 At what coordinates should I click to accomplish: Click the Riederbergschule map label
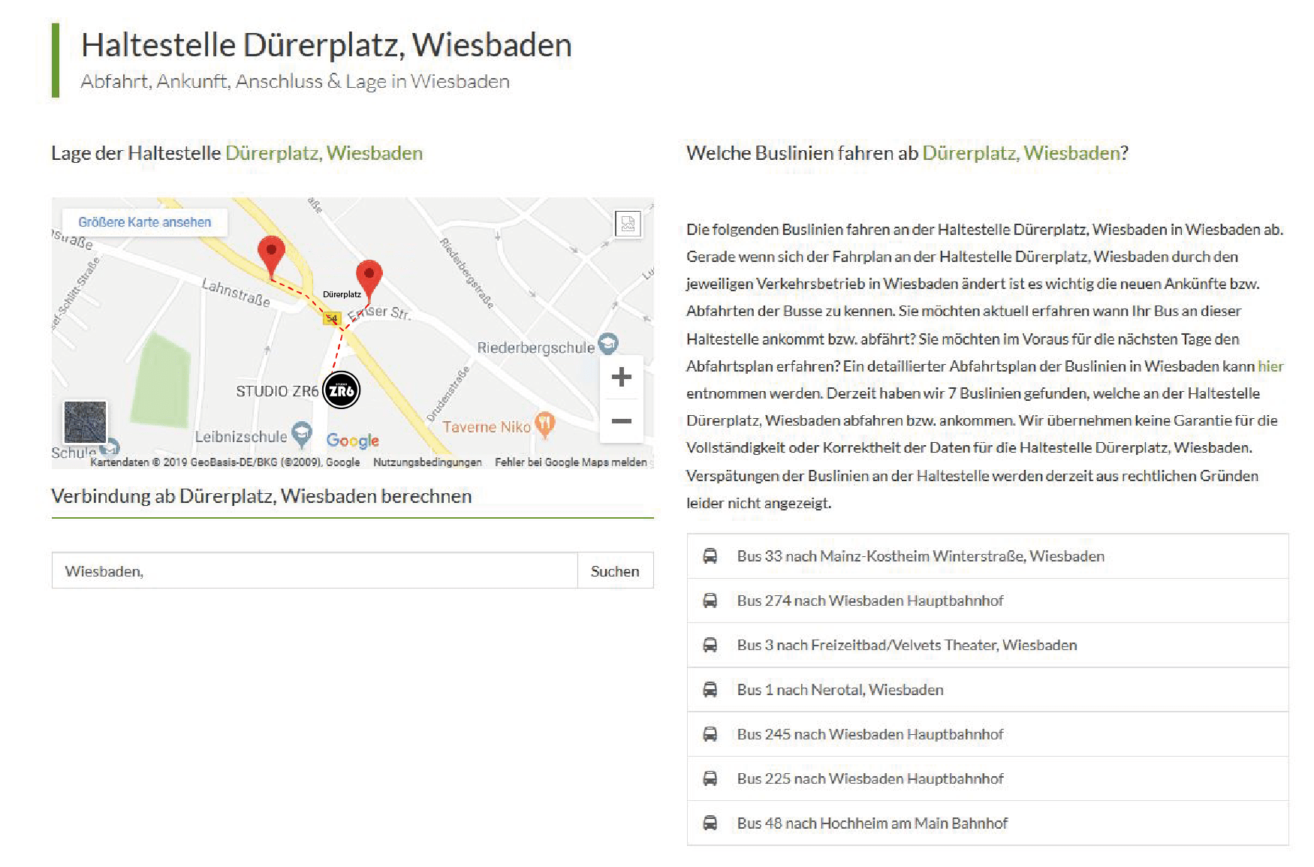(536, 348)
